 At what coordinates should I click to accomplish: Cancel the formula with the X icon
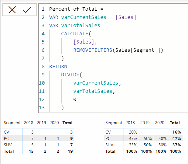pos(12,10)
